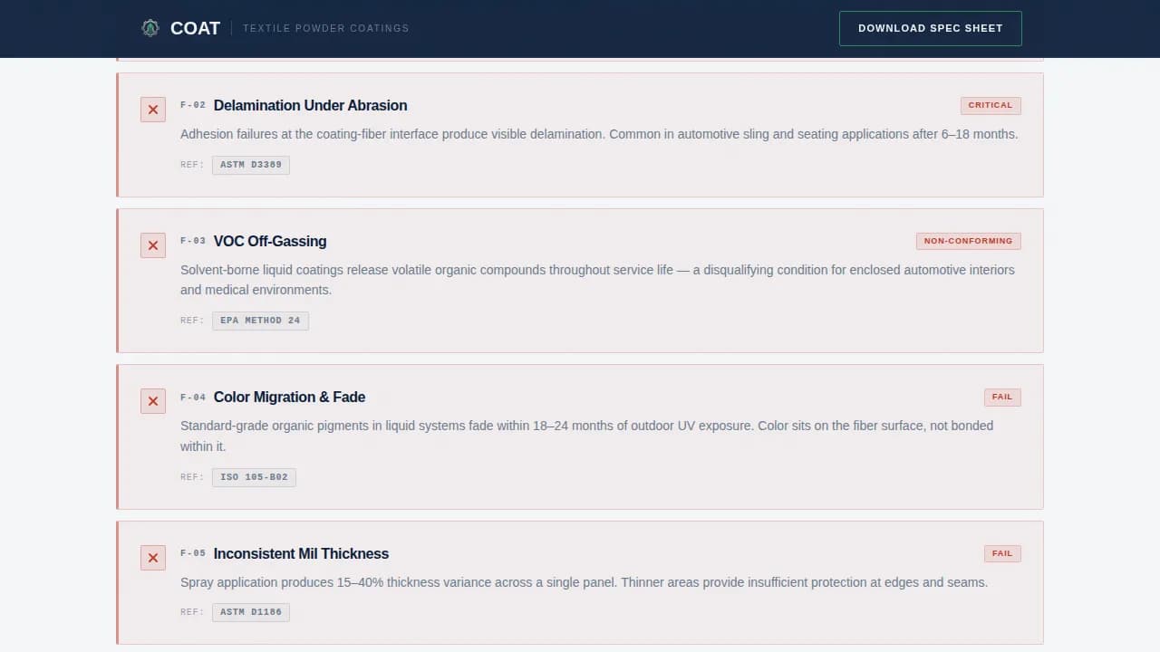The height and width of the screenshot is (652, 1160).
Task: Select the F-05 identifier label
Action: click(x=193, y=552)
